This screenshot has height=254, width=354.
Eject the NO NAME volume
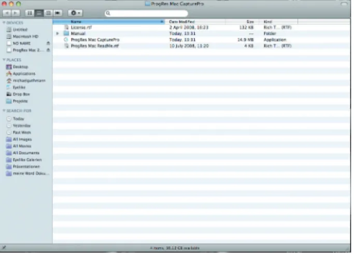click(48, 43)
